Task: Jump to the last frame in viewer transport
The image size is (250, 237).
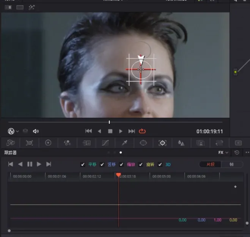Action: (x=132, y=131)
